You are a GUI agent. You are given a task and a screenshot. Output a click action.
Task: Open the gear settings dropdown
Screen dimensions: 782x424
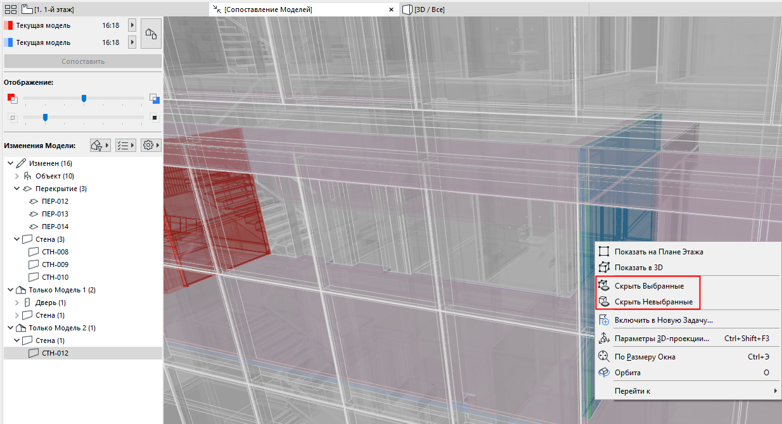[x=151, y=146]
